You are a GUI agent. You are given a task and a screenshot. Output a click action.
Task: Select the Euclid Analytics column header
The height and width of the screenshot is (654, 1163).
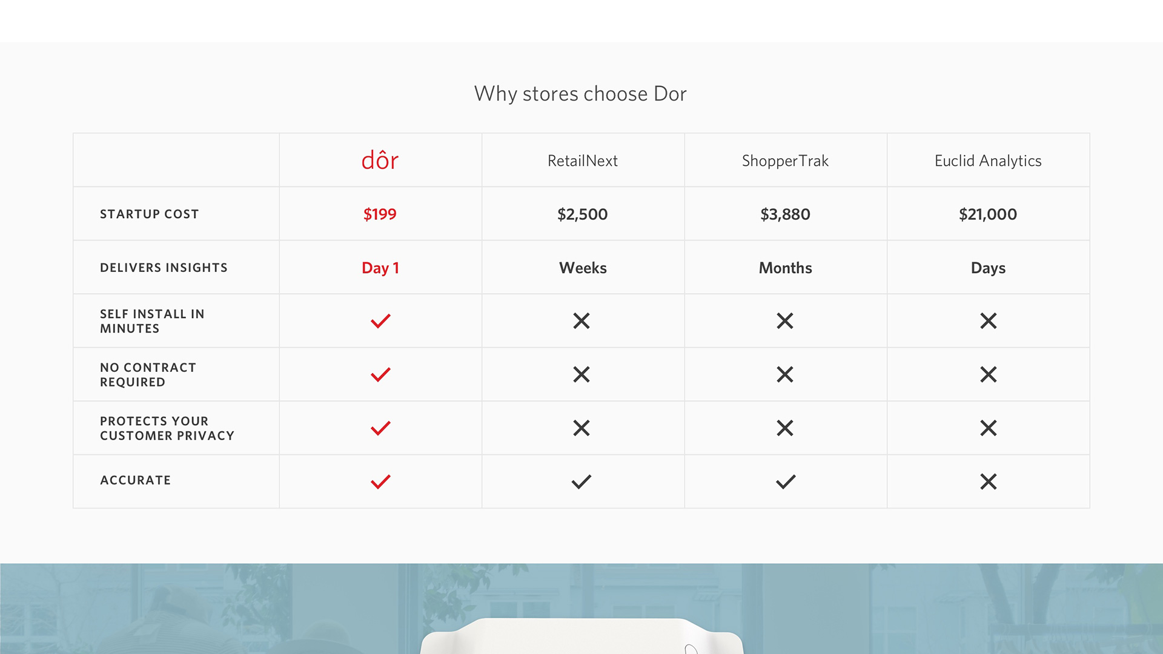click(988, 160)
